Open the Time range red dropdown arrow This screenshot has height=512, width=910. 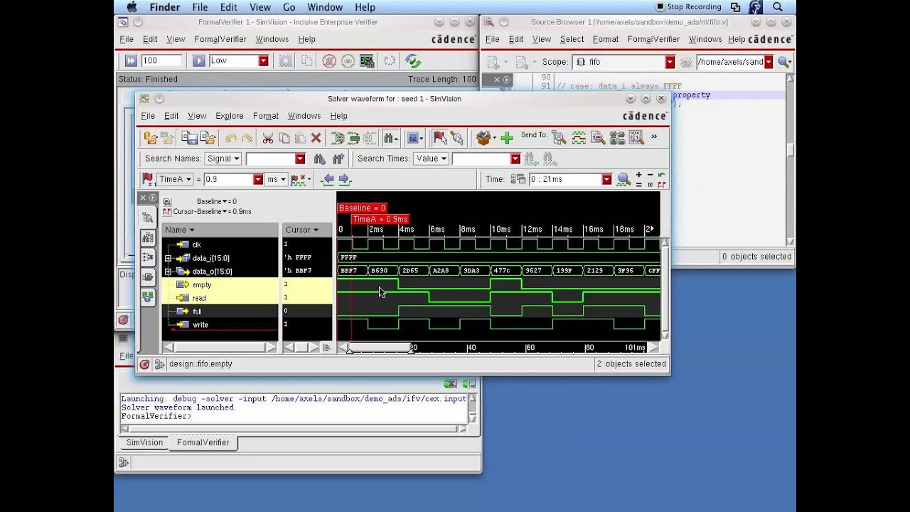(x=606, y=179)
